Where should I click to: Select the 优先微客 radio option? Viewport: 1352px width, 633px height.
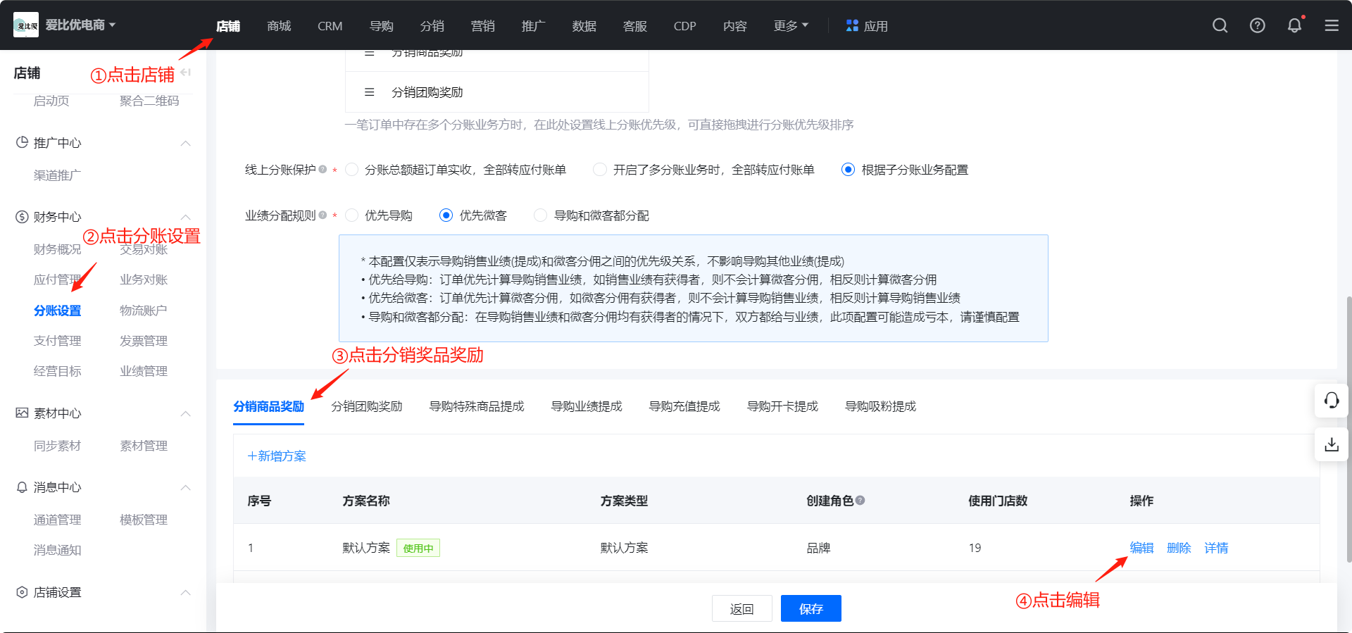click(446, 215)
